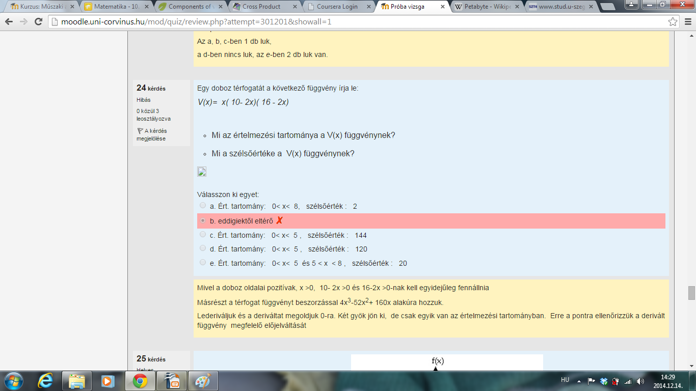Click the Dropbox icon in the system tray
The width and height of the screenshot is (696, 391).
pos(604,381)
